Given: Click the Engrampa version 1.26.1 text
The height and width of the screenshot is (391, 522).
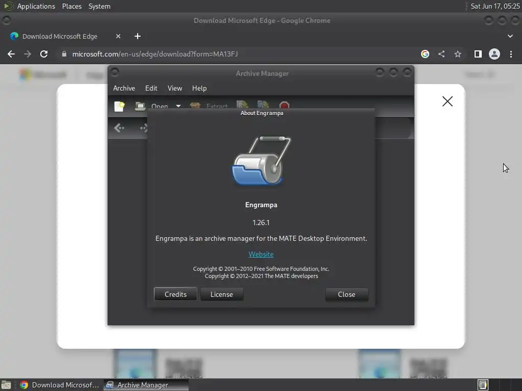Looking at the screenshot, I should (x=261, y=222).
